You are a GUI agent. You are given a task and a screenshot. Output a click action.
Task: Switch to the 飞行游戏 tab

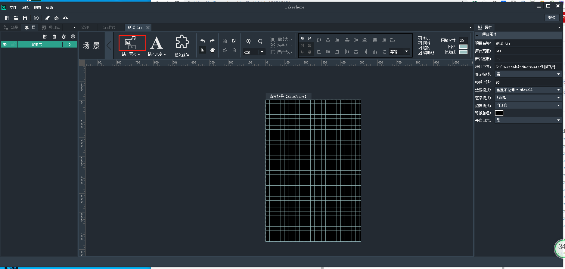(x=108, y=27)
